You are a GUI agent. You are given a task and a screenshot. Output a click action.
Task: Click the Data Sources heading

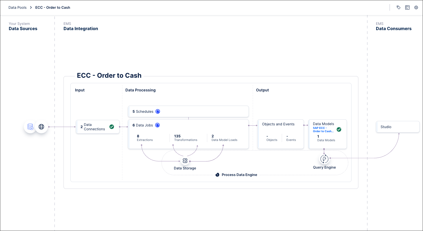tap(23, 29)
